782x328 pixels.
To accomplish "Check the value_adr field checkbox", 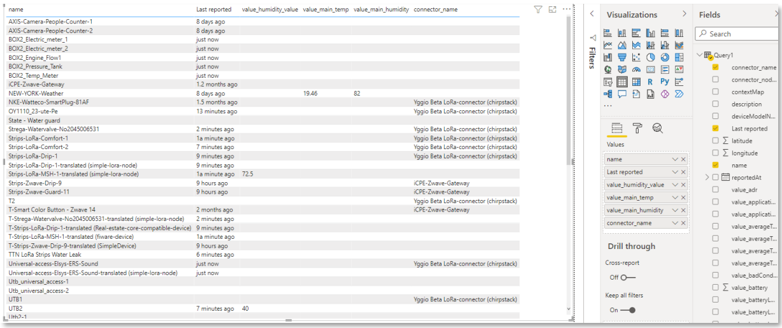I will click(715, 189).
